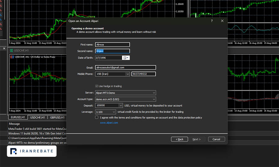Click the help question mark in dialog title
The width and height of the screenshot is (279, 167).
pos(212,21)
